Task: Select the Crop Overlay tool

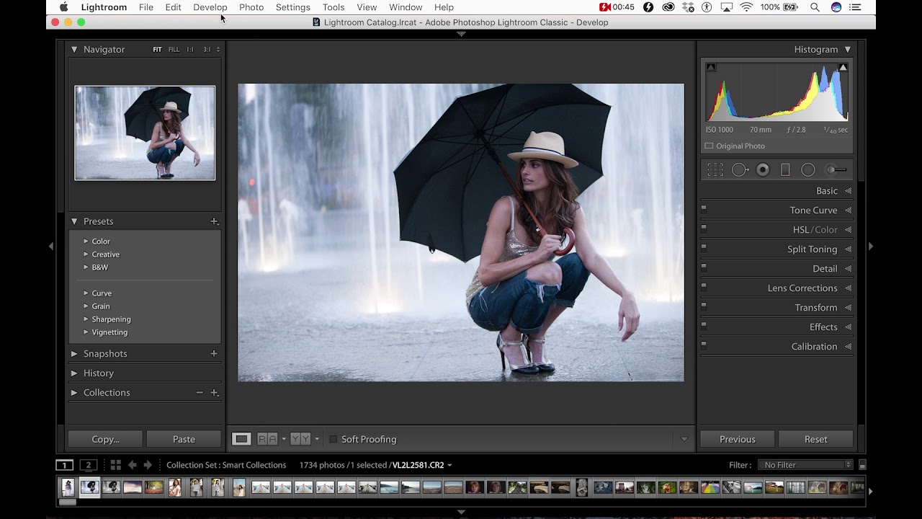Action: click(x=715, y=170)
